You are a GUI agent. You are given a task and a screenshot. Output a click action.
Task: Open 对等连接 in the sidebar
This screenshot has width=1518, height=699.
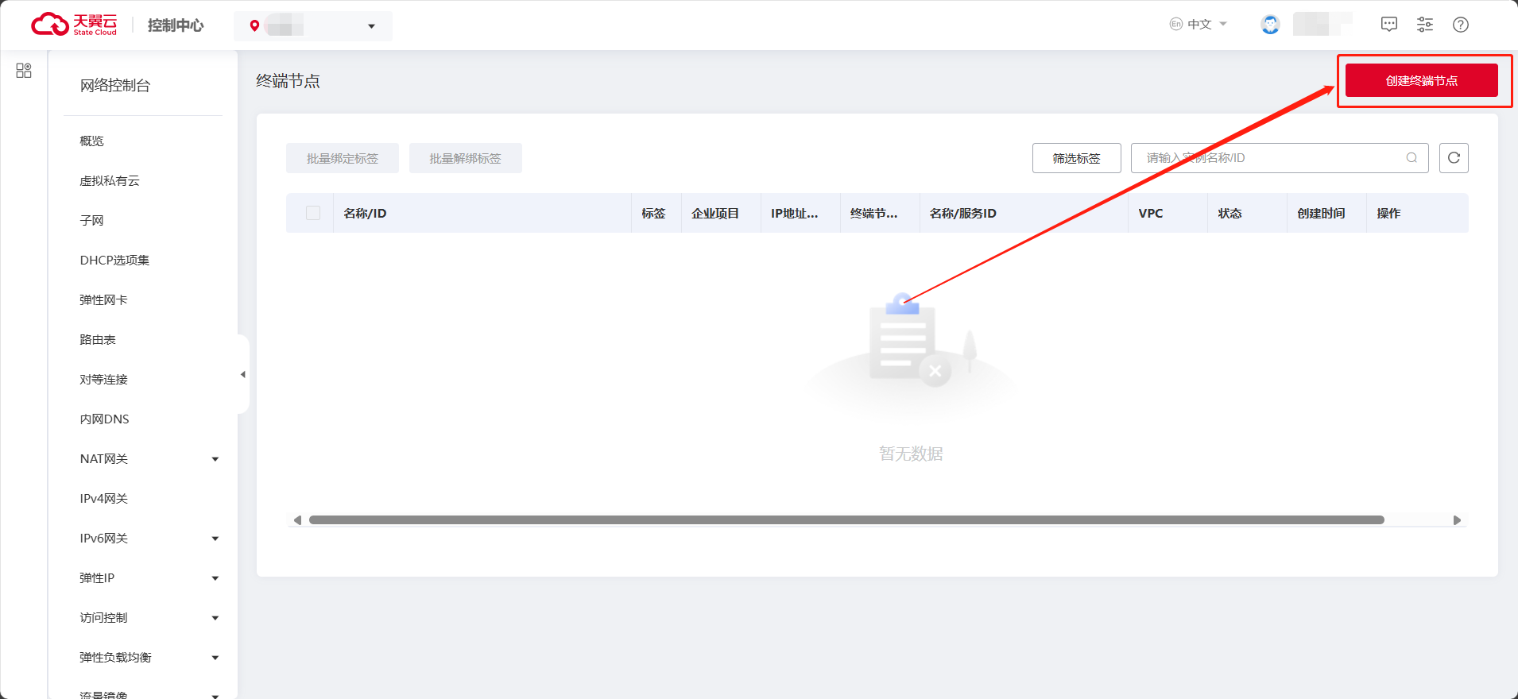coord(103,379)
